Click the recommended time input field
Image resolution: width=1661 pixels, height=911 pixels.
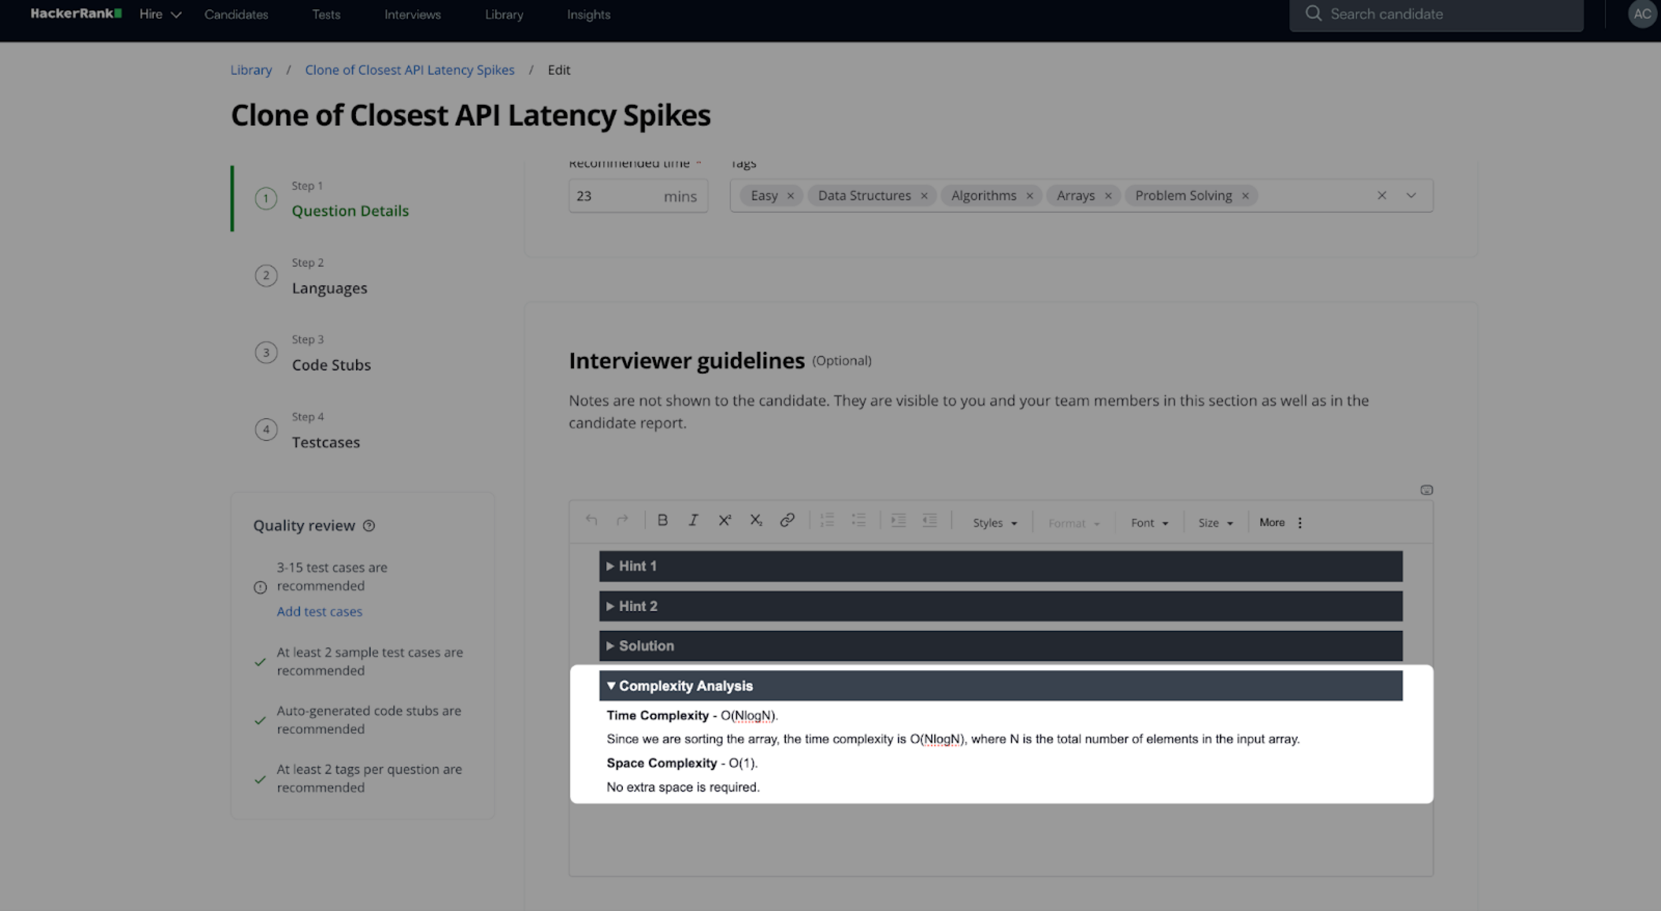(x=616, y=196)
